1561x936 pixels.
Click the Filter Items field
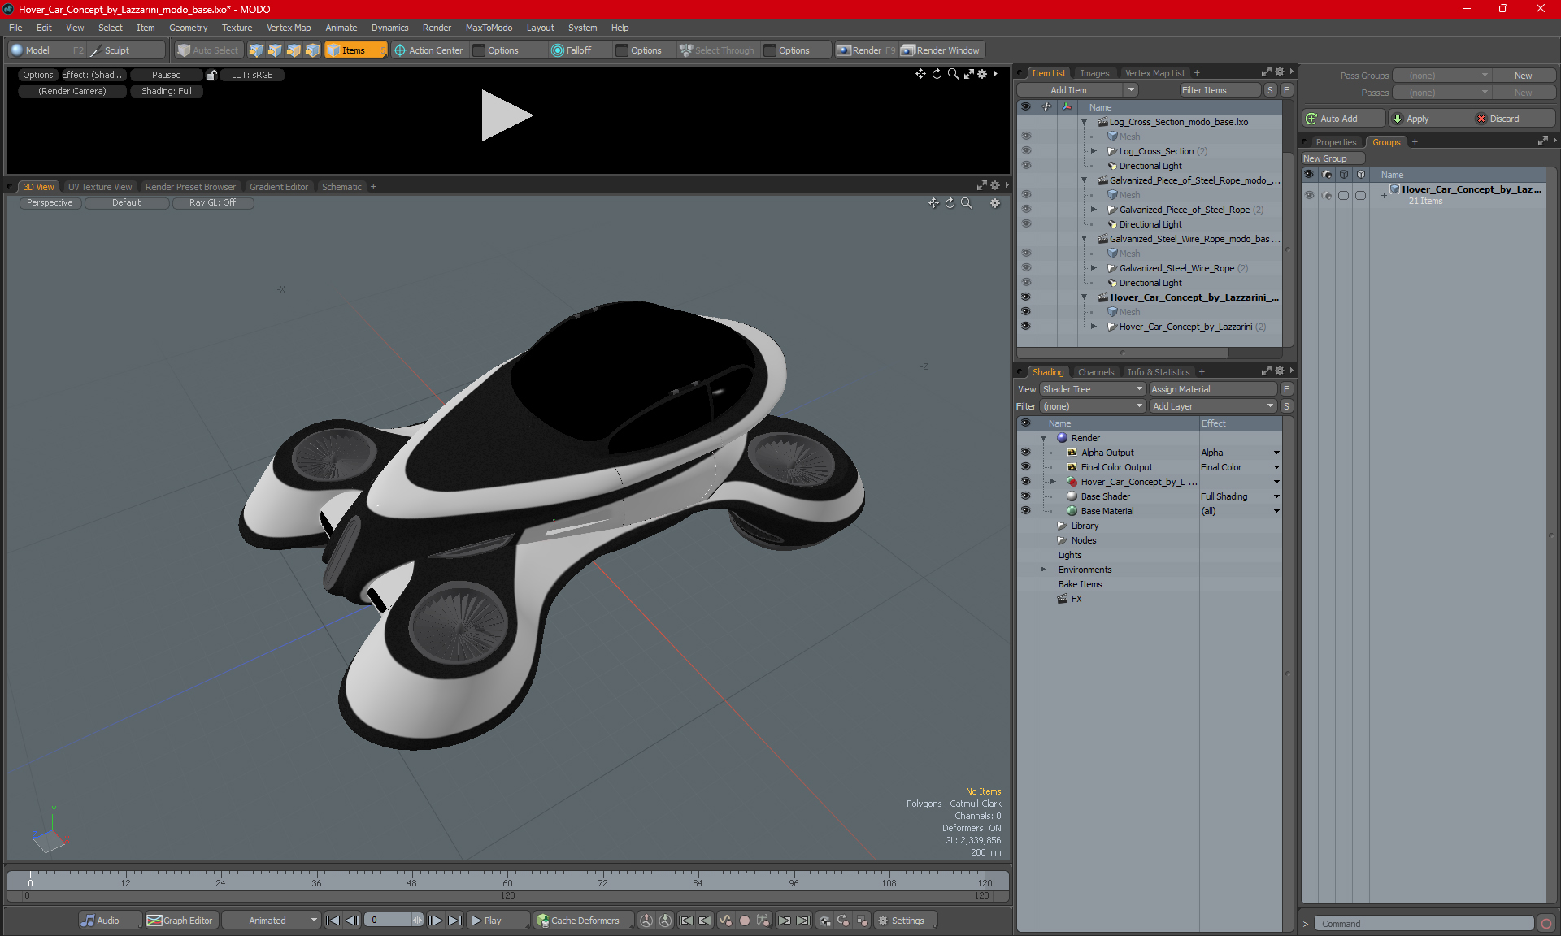[x=1220, y=90]
